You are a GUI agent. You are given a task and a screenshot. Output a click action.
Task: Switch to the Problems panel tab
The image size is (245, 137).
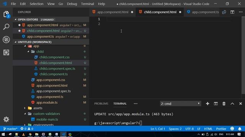(x=101, y=104)
